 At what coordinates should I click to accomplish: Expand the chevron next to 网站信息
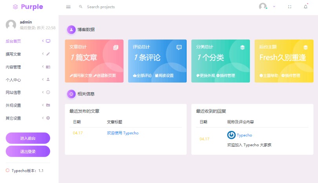(x=43, y=92)
